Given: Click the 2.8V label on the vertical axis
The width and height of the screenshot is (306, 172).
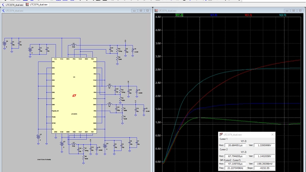Looking at the screenshot, I should click(x=158, y=70).
